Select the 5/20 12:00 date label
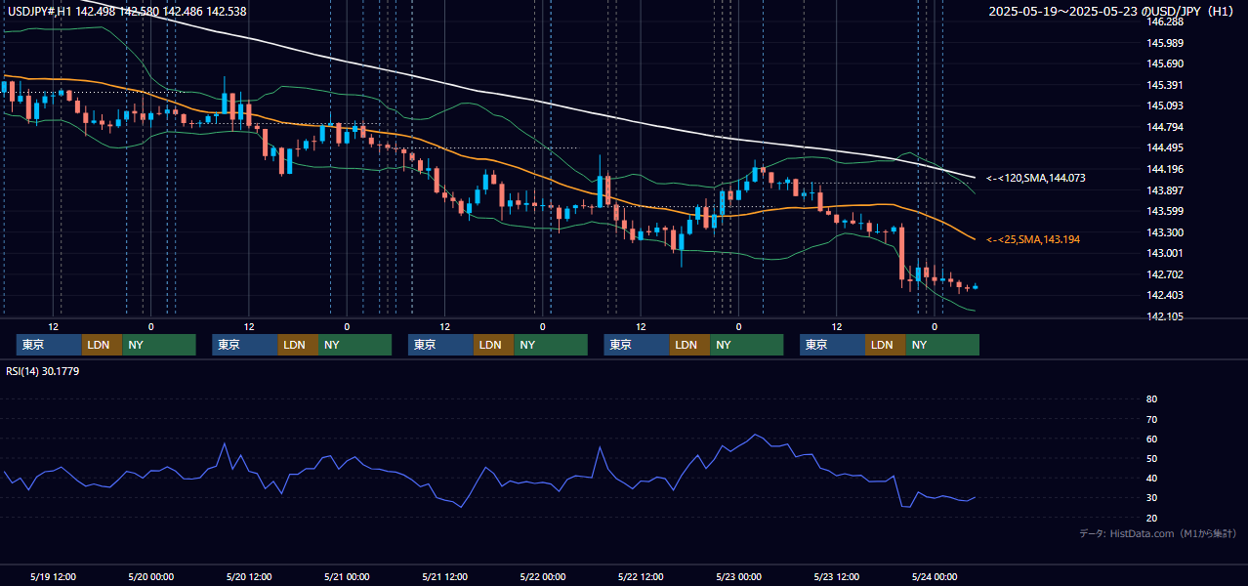The width and height of the screenshot is (1248, 586). pyautogui.click(x=248, y=576)
